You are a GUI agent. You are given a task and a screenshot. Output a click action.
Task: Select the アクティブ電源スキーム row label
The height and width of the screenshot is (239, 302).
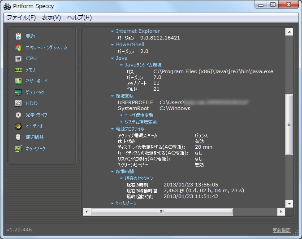point(138,136)
